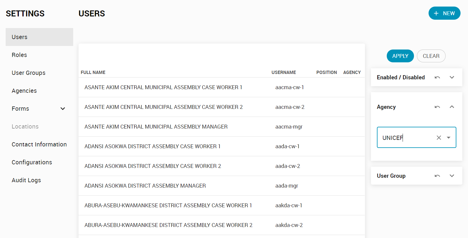This screenshot has width=468, height=238.
Task: Reset the Enabled / Disabled filter
Action: (437, 77)
